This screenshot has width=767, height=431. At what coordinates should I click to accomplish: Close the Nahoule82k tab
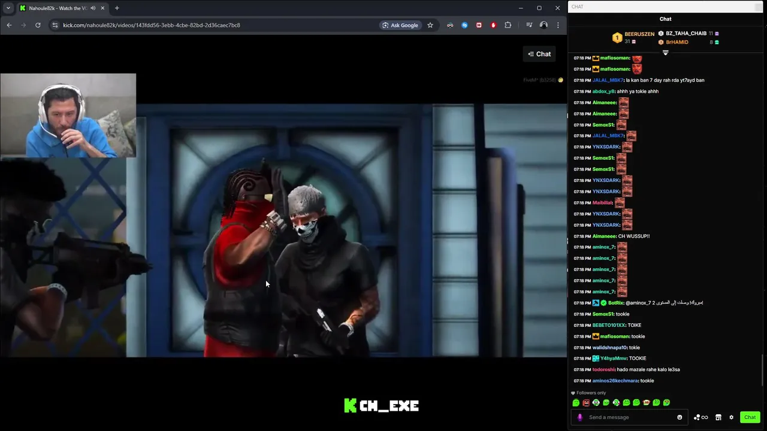(102, 8)
